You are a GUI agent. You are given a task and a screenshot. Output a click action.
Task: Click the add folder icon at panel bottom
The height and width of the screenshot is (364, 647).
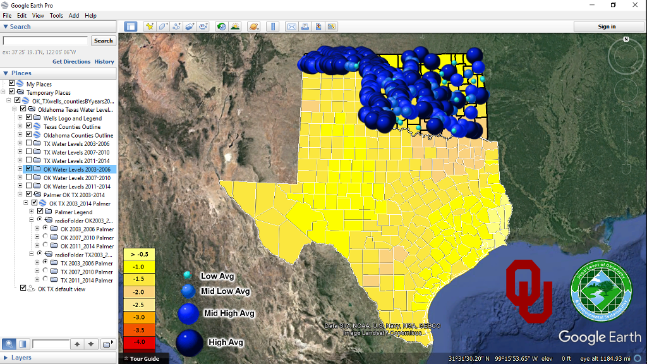(107, 344)
